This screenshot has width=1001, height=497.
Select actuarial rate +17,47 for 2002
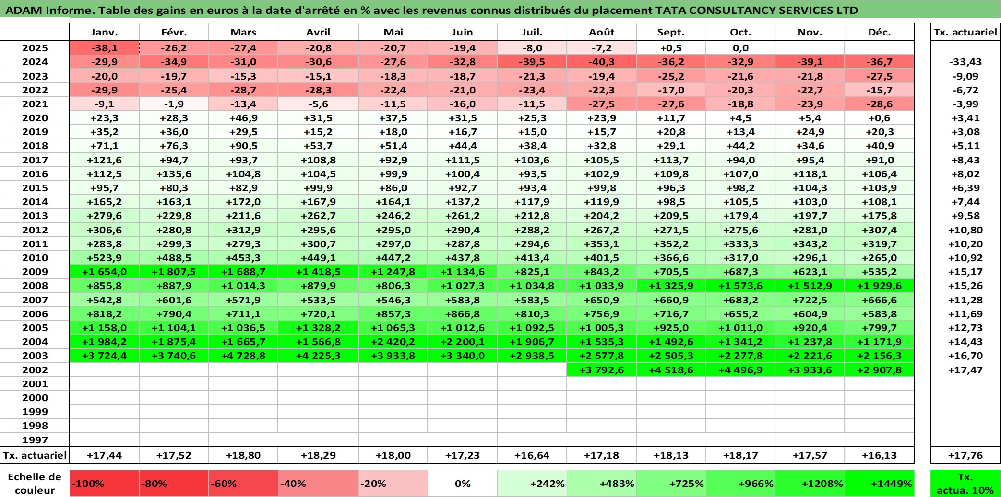tap(965, 370)
